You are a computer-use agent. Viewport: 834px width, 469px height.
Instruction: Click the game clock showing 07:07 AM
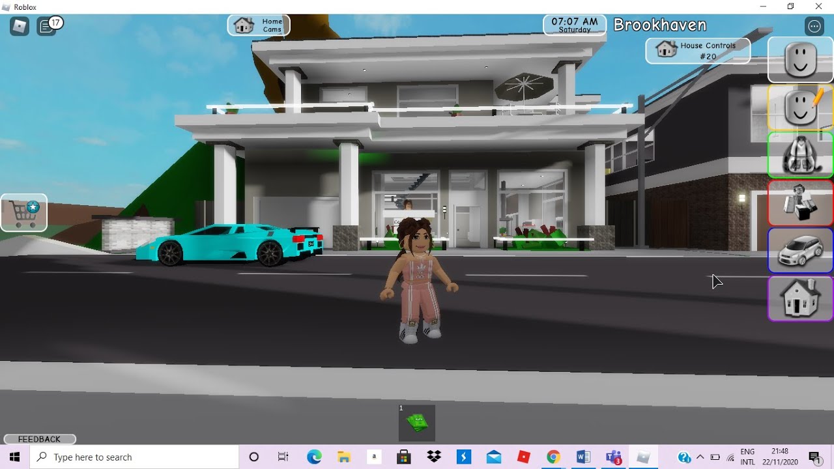click(x=574, y=25)
